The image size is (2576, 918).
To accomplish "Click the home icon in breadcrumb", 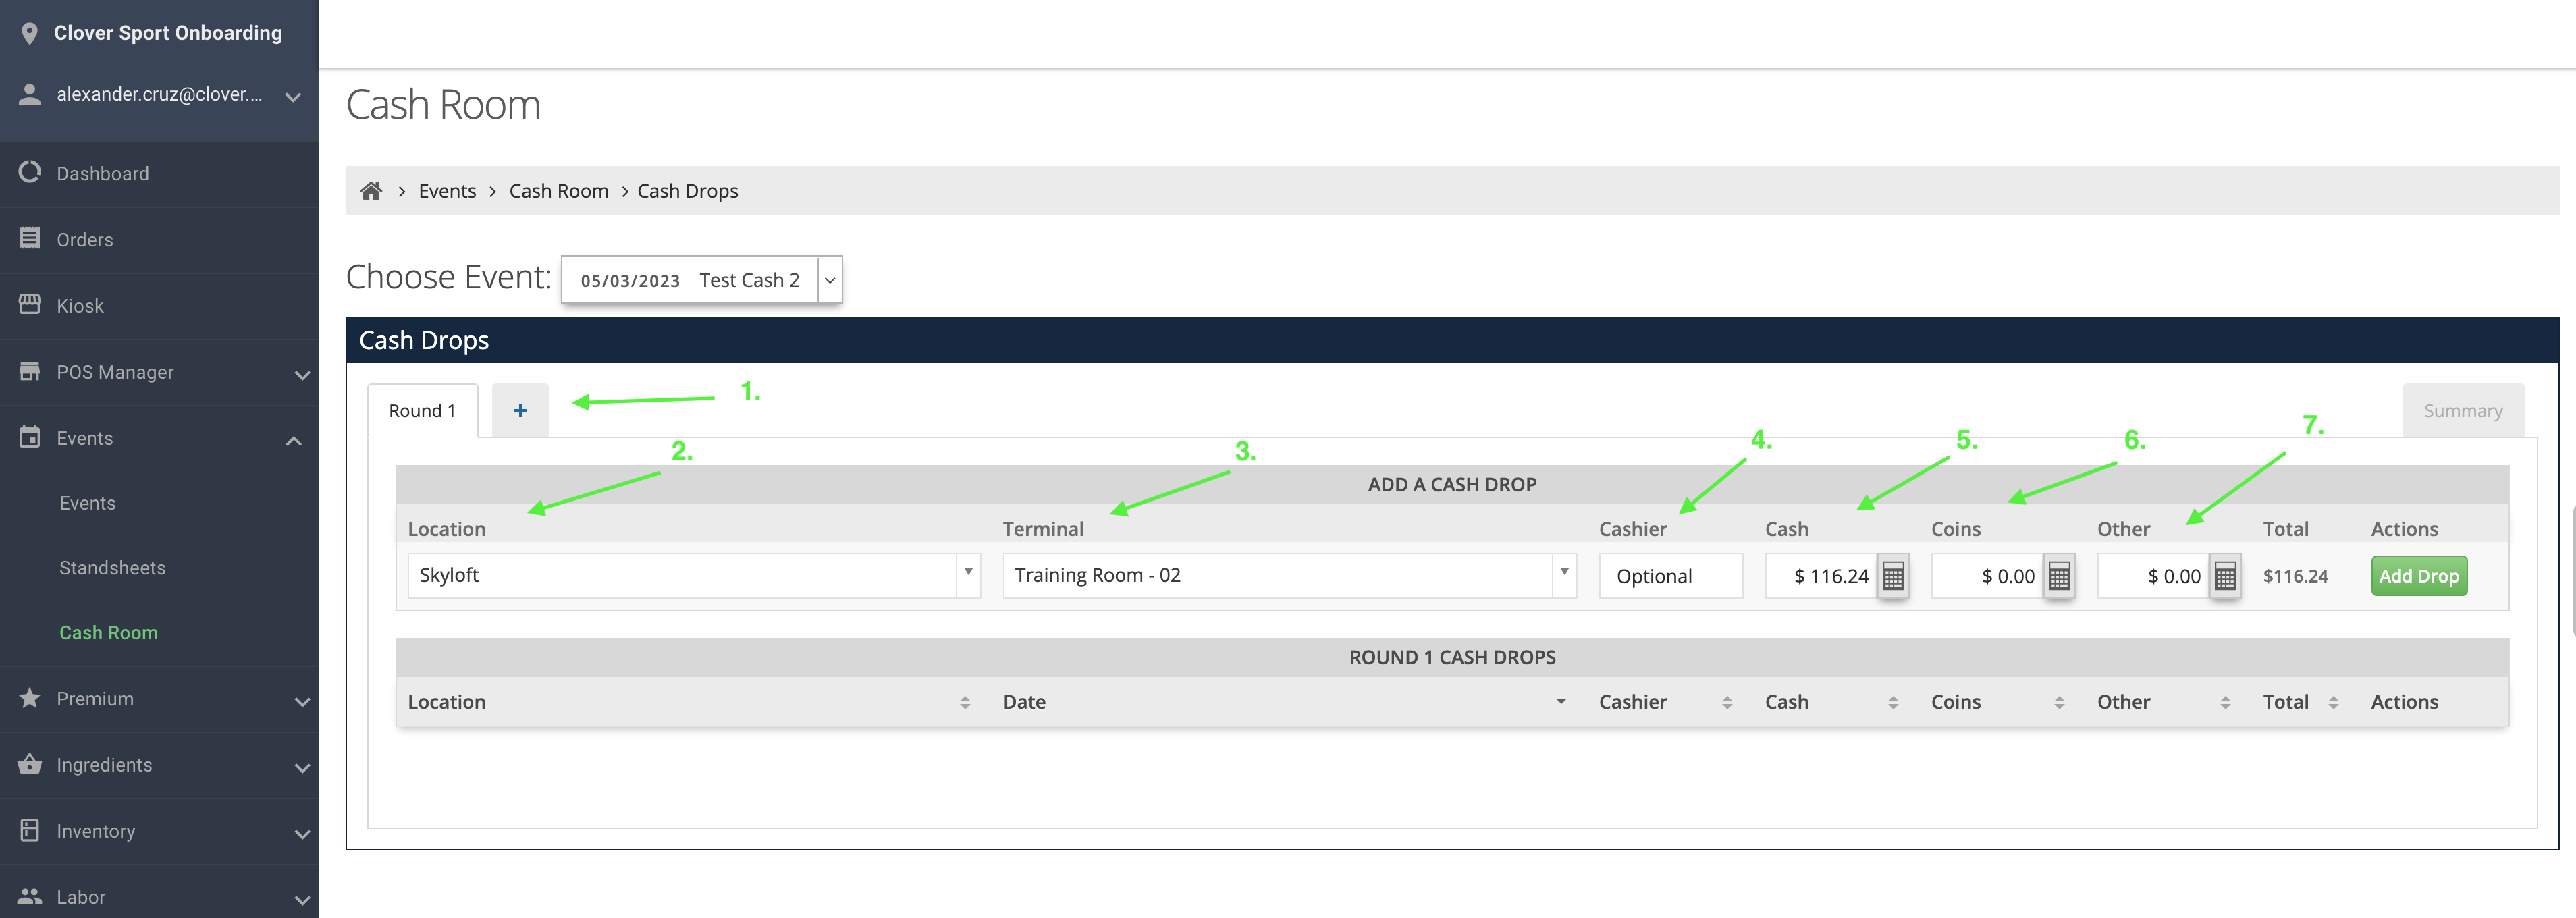I will click(371, 190).
